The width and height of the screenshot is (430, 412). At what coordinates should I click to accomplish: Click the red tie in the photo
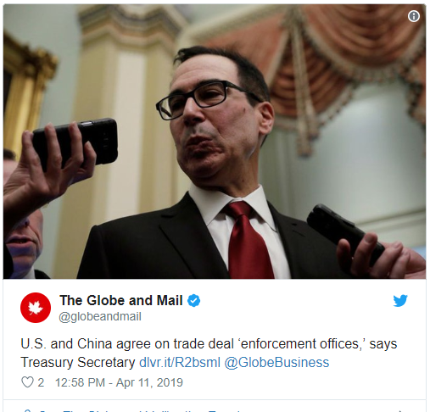click(248, 240)
